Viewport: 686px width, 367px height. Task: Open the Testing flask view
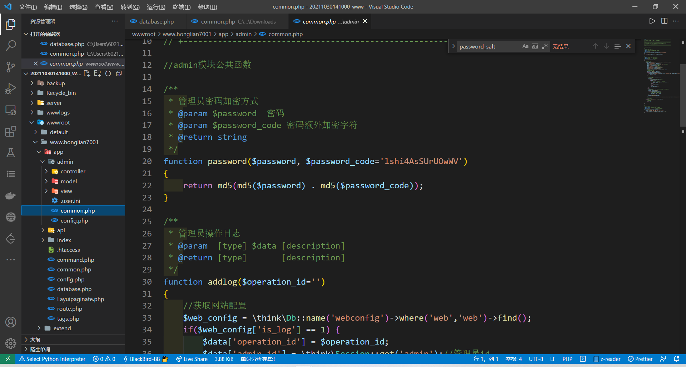point(11,153)
